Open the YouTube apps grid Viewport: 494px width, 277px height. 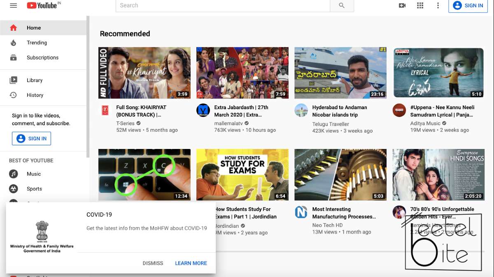(420, 5)
